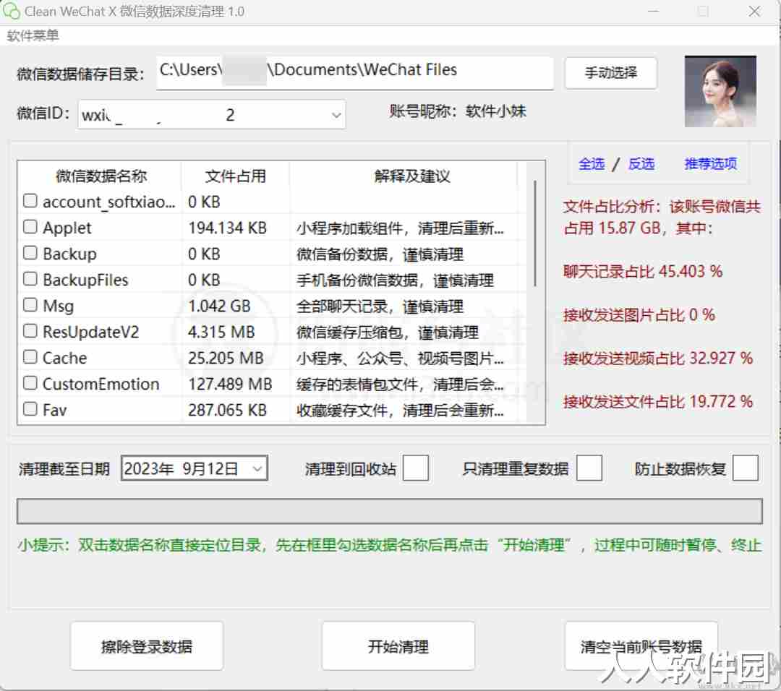781x691 pixels.
Task: Click the 推荐选项 link
Action: [x=710, y=164]
